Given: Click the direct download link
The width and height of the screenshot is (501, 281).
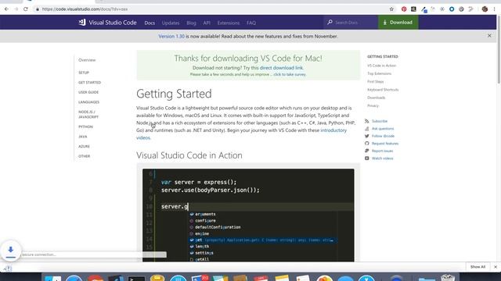Looking at the screenshot, I should (281, 68).
